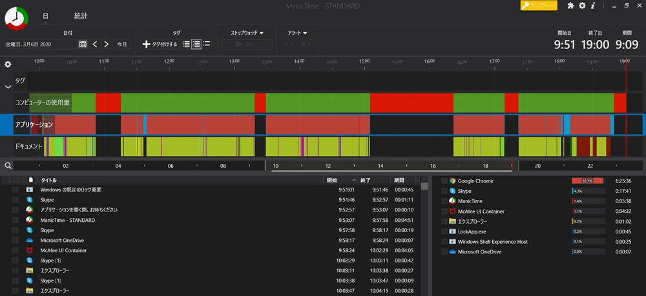This screenshot has height=296, width=646.
Task: Switch to the Statistics tab
Action: point(80,16)
